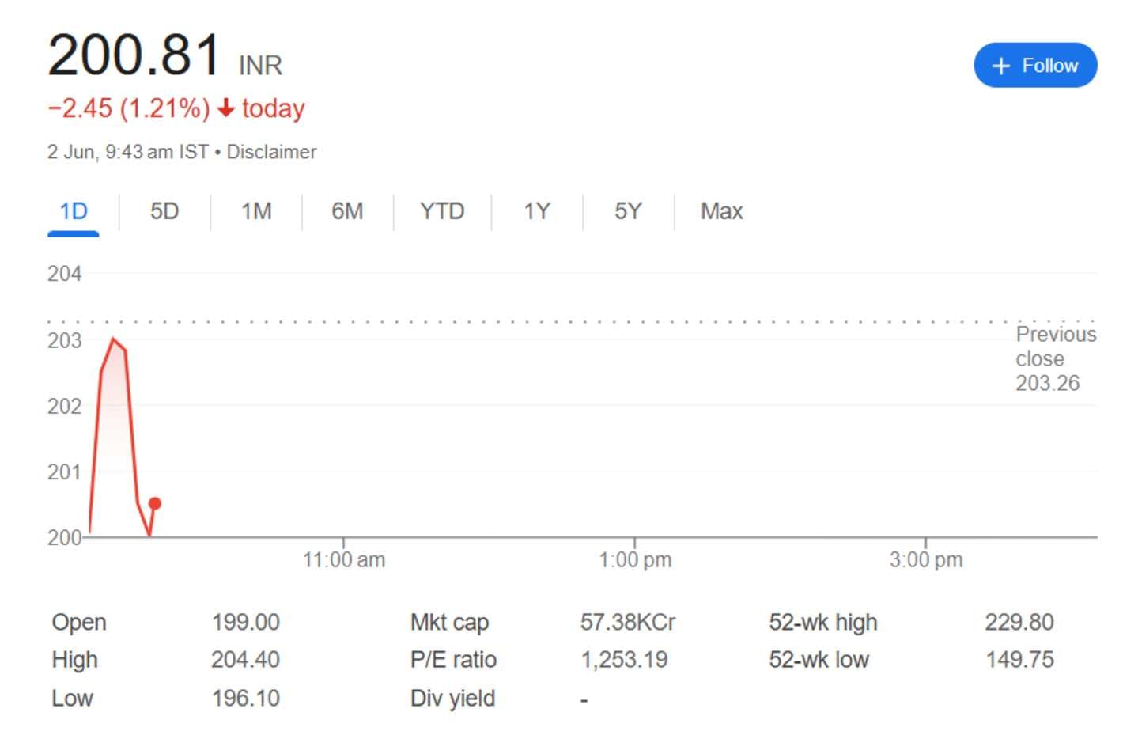Click the 52-wk high value 229.80
The height and width of the screenshot is (735, 1123).
1021,623
